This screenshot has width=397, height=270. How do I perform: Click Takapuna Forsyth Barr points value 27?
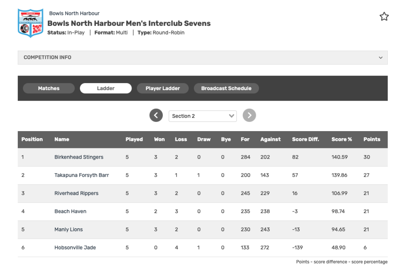coord(366,175)
